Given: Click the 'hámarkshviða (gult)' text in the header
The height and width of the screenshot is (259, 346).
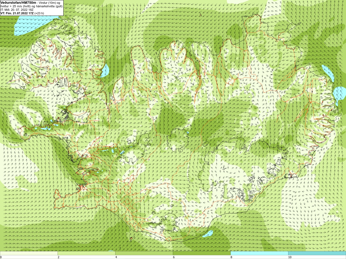Looking at the screenshot, I should [49, 6].
